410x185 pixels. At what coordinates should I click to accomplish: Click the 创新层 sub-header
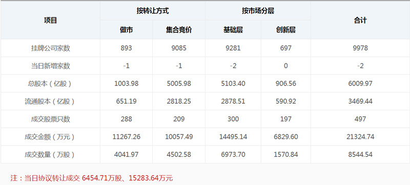coord(286,30)
